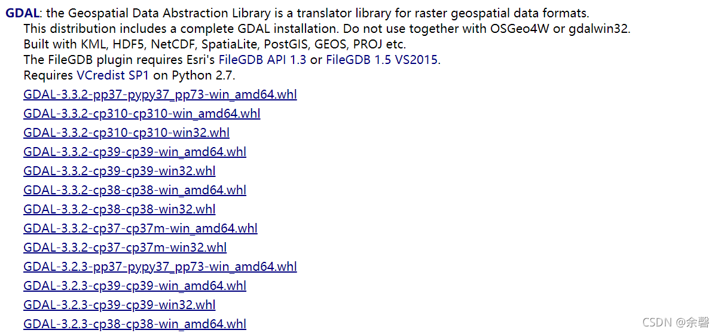The width and height of the screenshot is (718, 333).
Task: Download GDAL-3.2.3-cp38-cp38-win_amd64.whl
Action: [135, 324]
